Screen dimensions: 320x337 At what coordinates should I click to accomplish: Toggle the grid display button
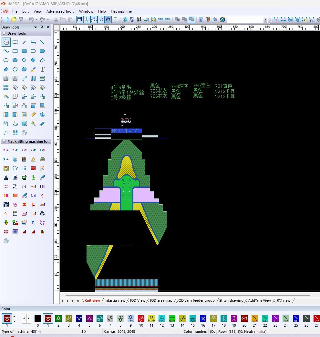79,19
